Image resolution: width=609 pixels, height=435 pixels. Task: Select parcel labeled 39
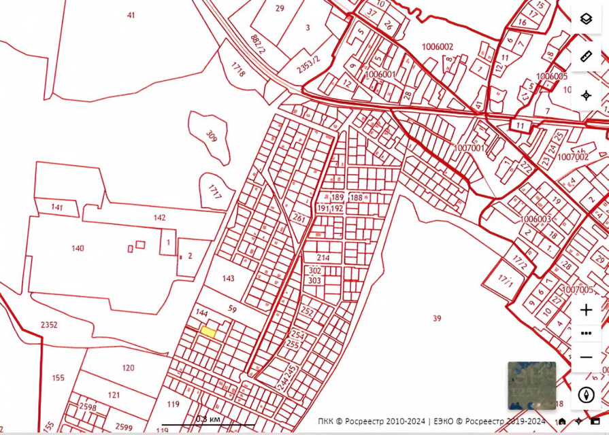tap(437, 318)
